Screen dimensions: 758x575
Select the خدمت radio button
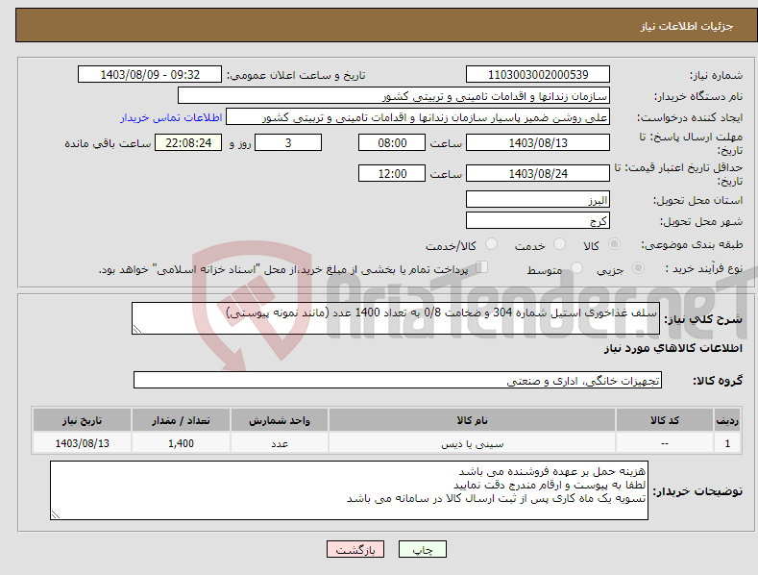tap(559, 244)
